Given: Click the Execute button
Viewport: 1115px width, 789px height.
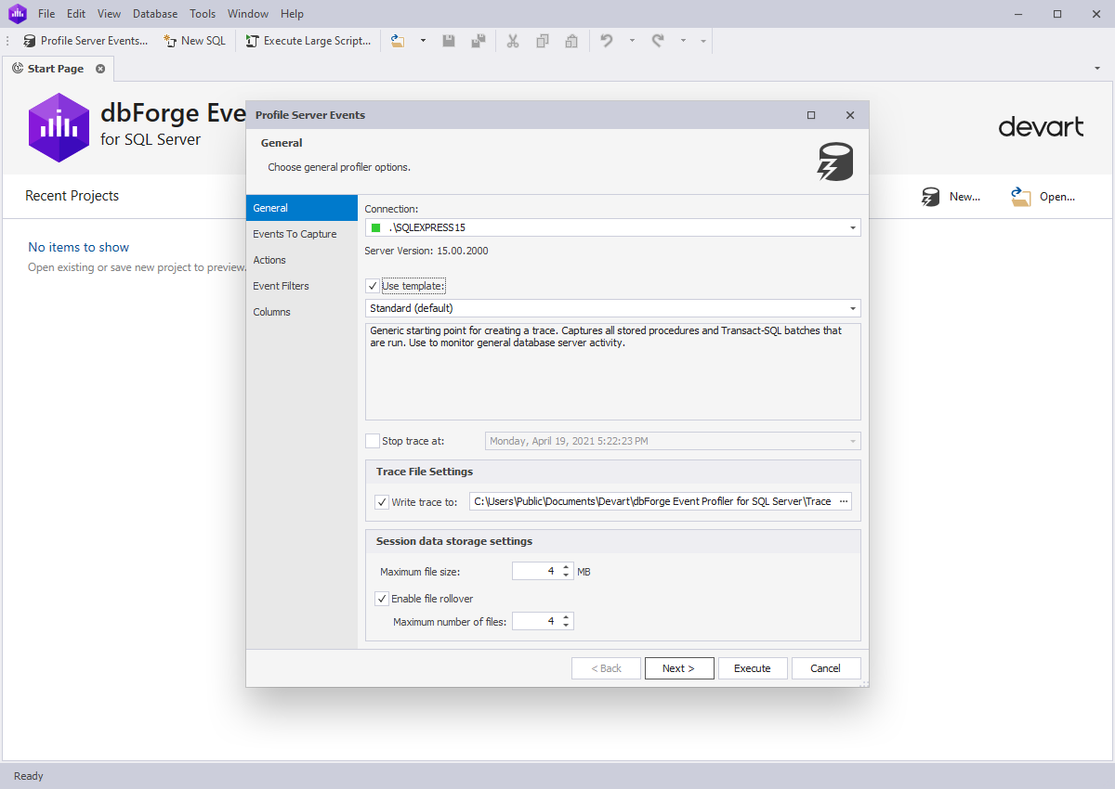Looking at the screenshot, I should coord(753,667).
